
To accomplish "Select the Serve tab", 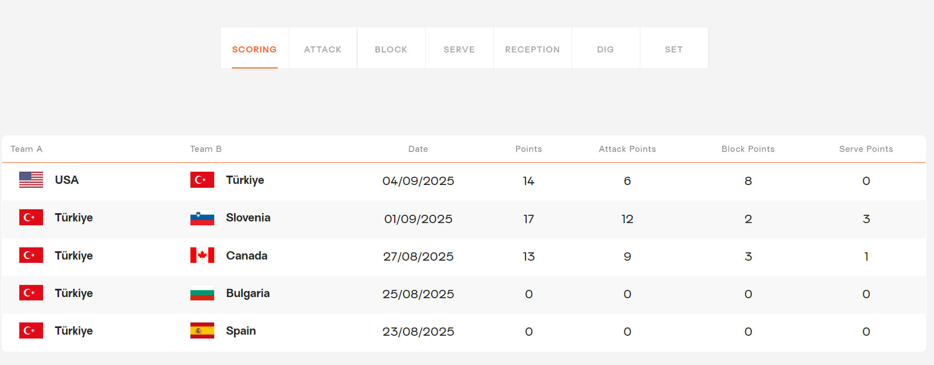I will 459,49.
